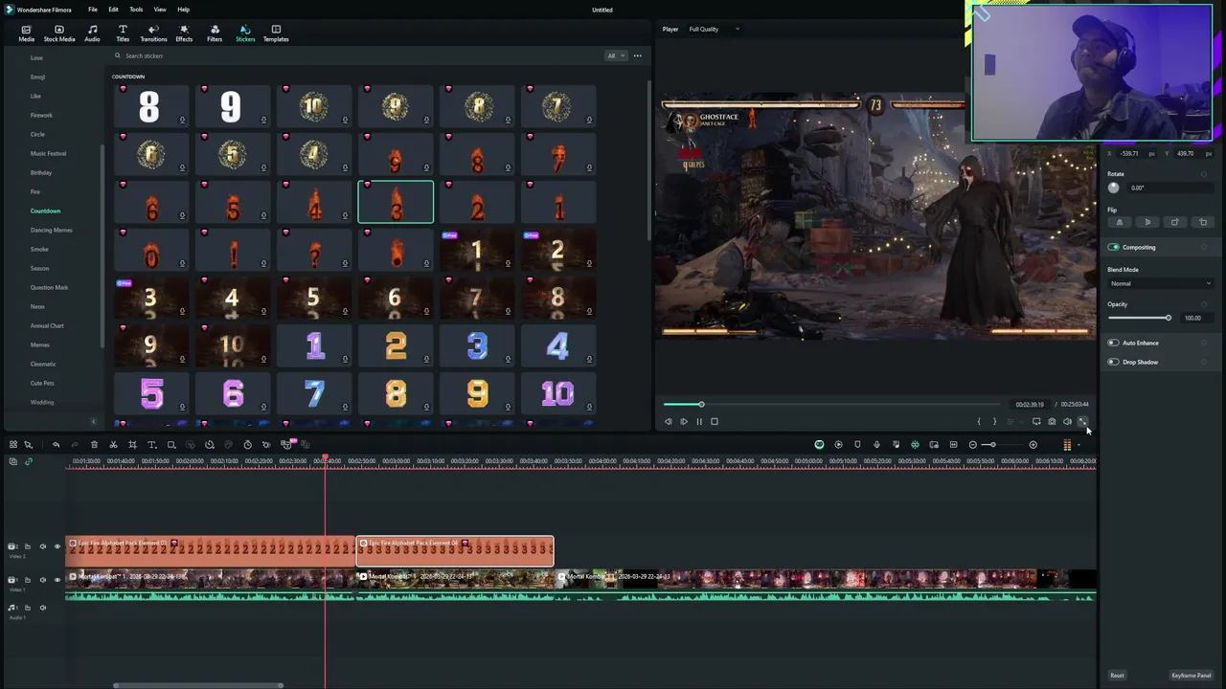Mute the Video 2 track
This screenshot has width=1226, height=689.
(42, 546)
